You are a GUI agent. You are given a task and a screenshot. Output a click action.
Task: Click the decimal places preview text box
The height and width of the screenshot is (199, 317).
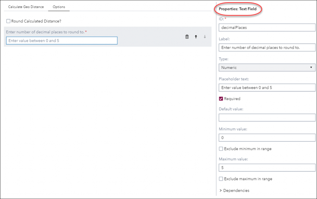[x=62, y=41]
